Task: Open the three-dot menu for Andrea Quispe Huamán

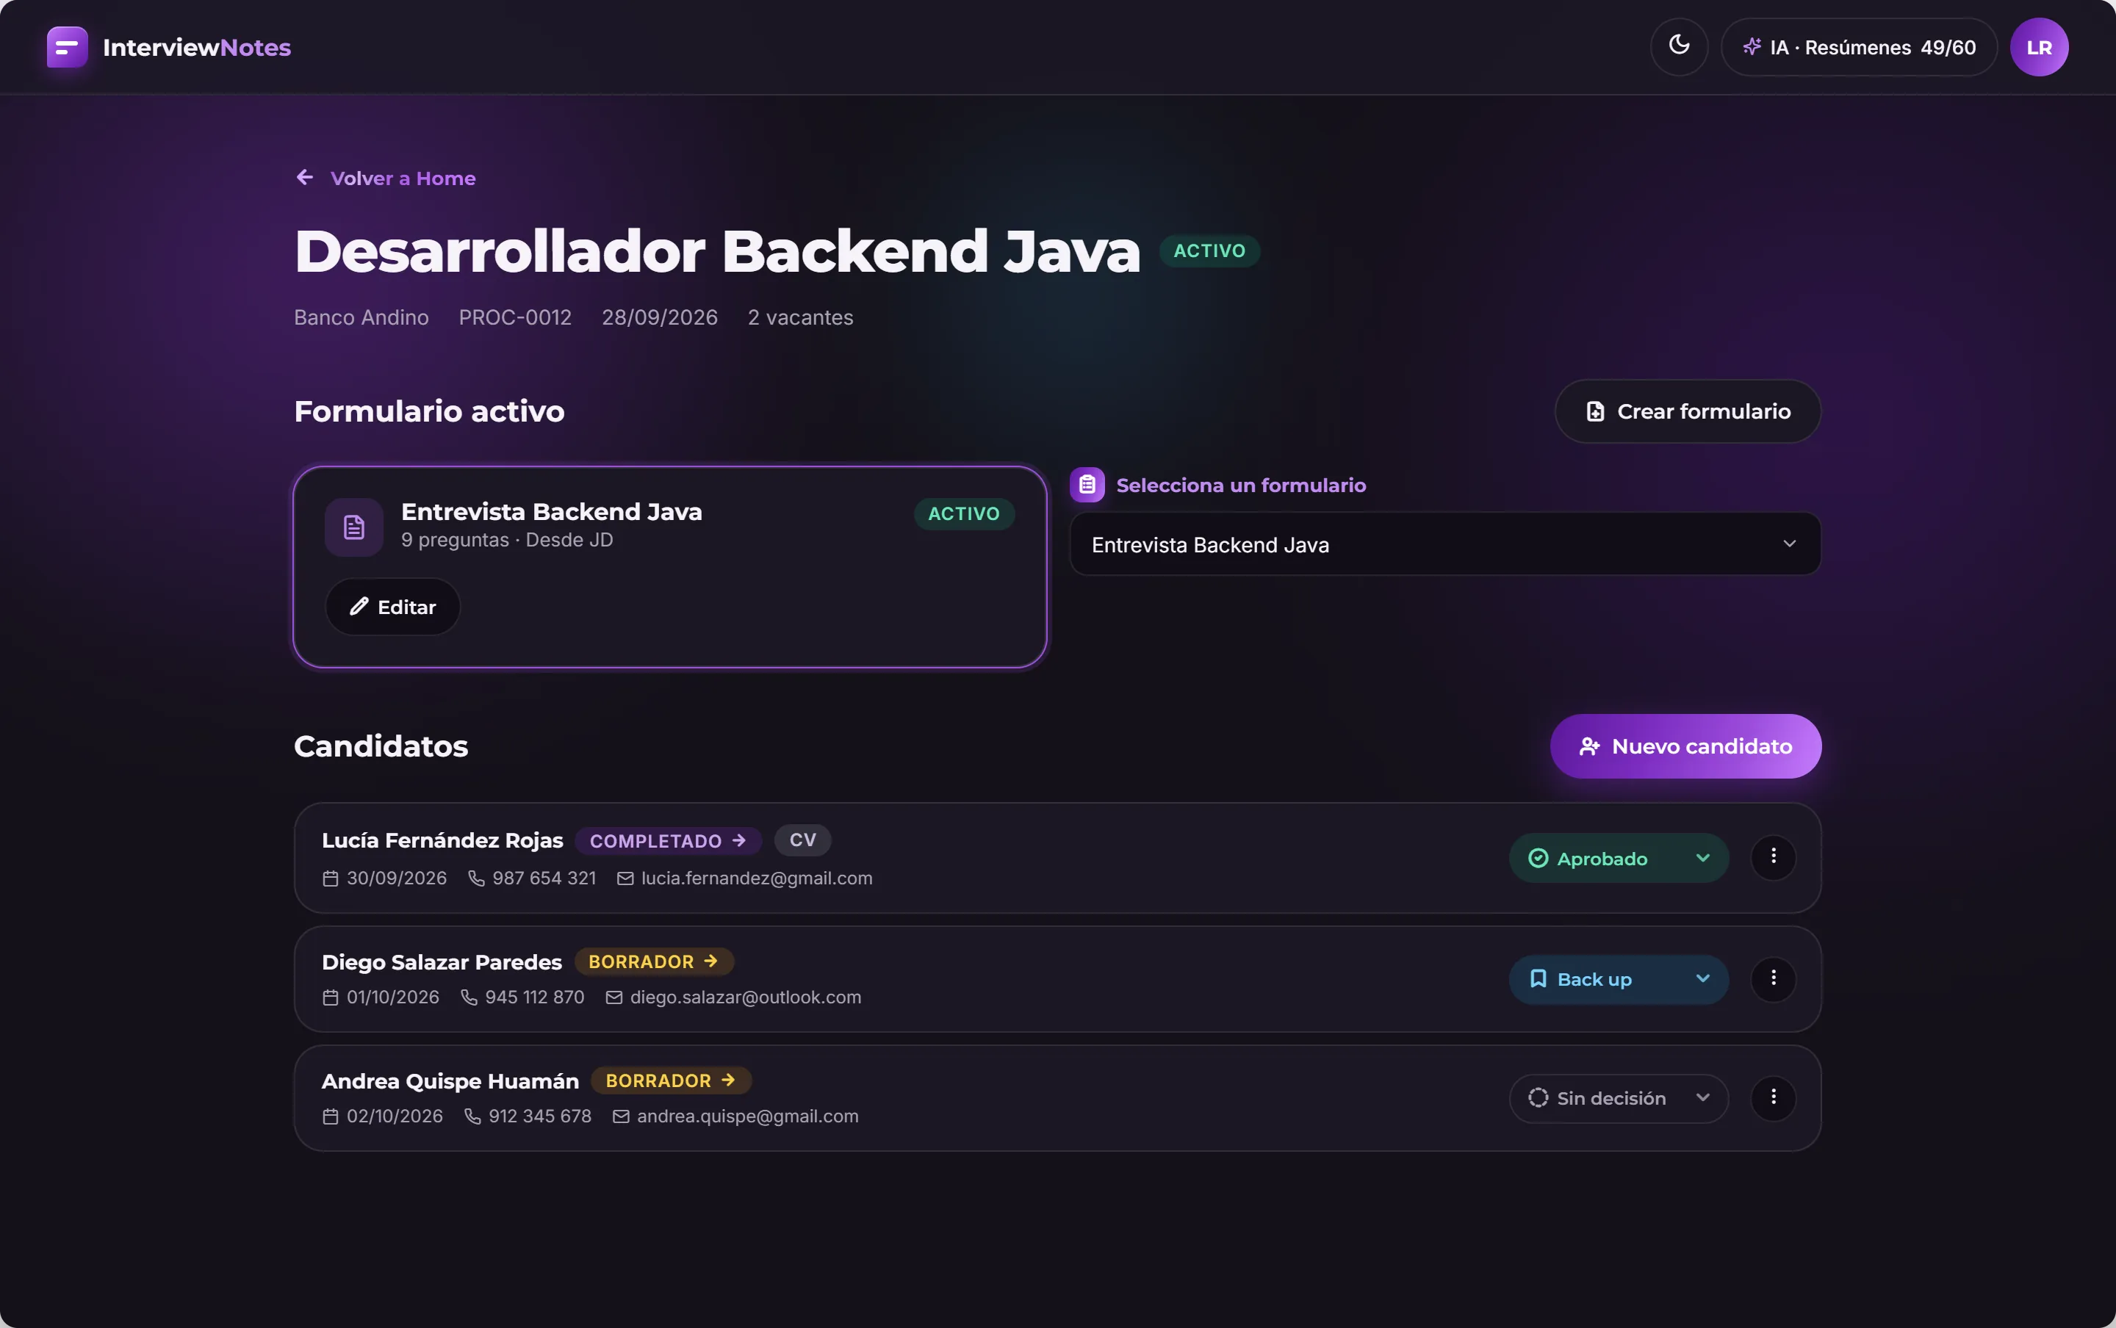Action: (1773, 1097)
